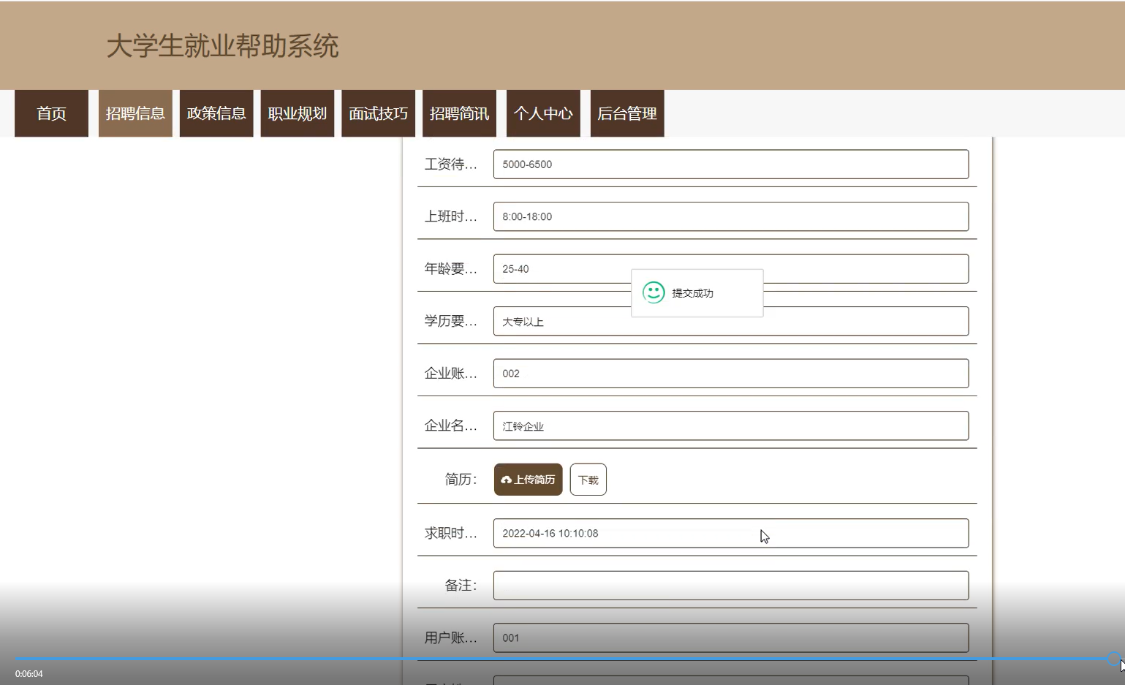Open the 政策信息 section

coord(216,113)
